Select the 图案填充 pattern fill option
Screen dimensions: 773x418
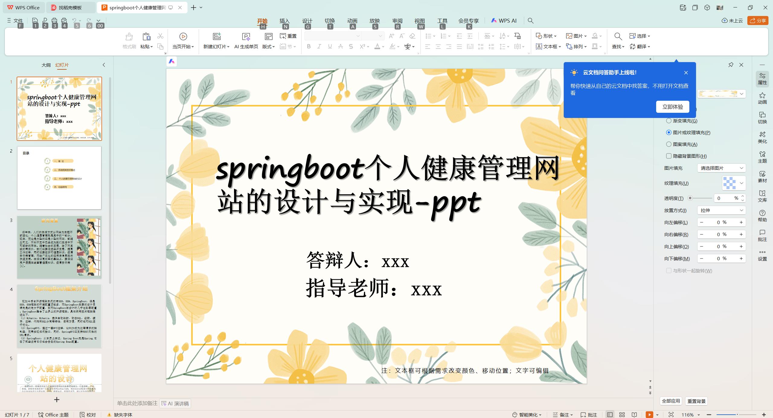coord(669,144)
